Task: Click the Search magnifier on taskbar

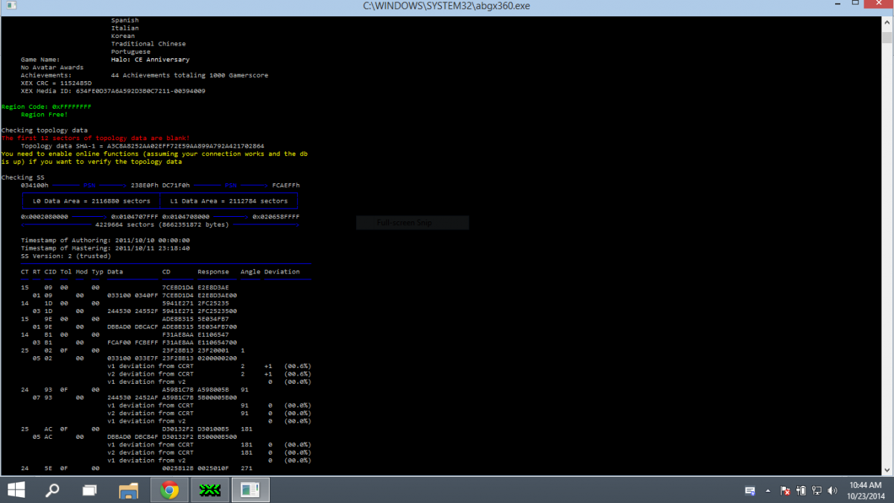Action: point(53,490)
